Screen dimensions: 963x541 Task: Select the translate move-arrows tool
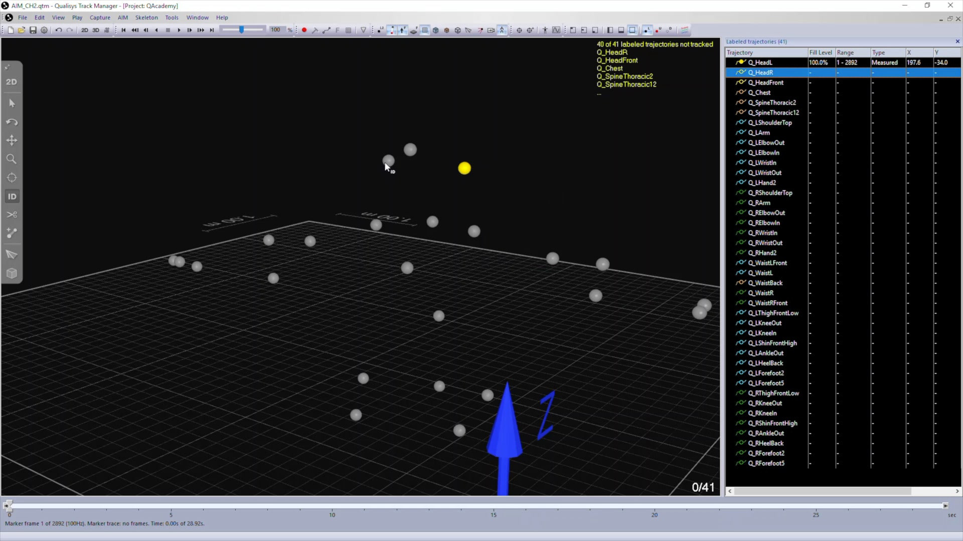[12, 141]
